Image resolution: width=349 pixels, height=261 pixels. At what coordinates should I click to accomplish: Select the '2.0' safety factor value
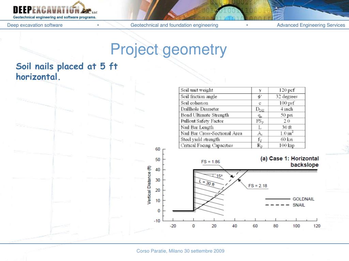[287, 121]
